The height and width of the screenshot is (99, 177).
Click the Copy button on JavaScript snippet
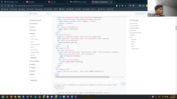pyautogui.click(x=123, y=84)
